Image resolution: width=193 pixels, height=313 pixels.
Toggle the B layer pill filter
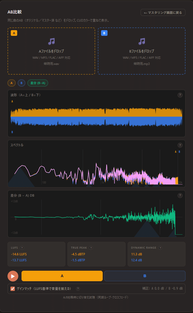point(22,83)
